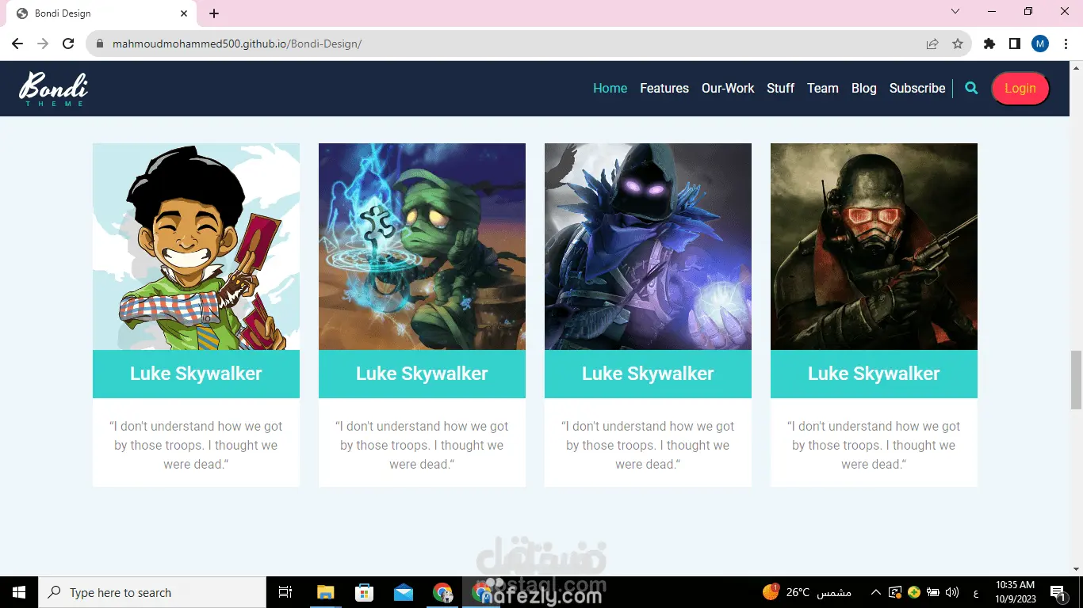
Task: Open the Windows Start menu
Action: pos(19,592)
